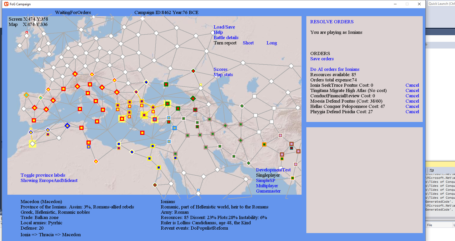
Task: Select the thick blue diamond province on North African coast
Action: (67, 126)
